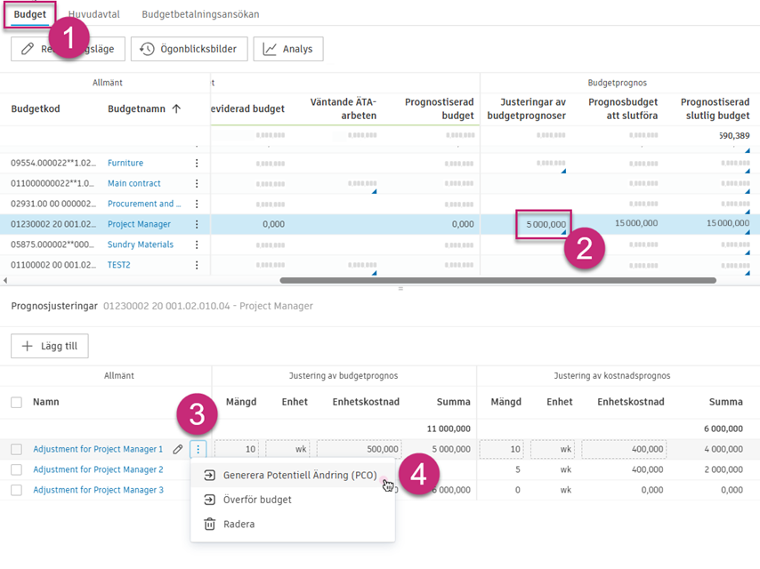
Task: Open more options for Sundry Materials row
Action: click(x=197, y=245)
